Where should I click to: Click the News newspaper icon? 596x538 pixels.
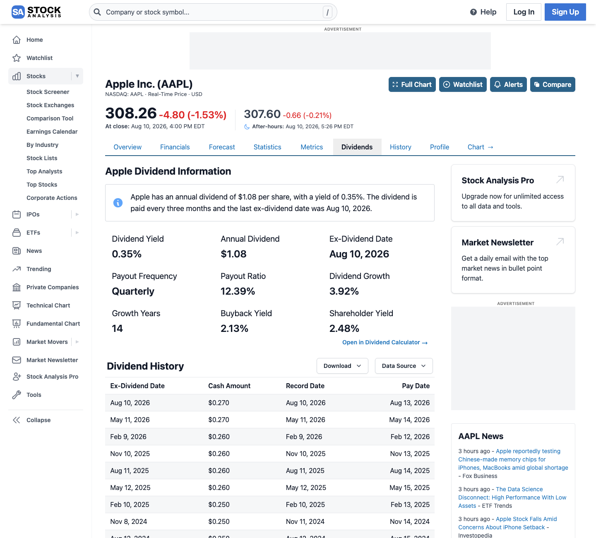tap(17, 251)
